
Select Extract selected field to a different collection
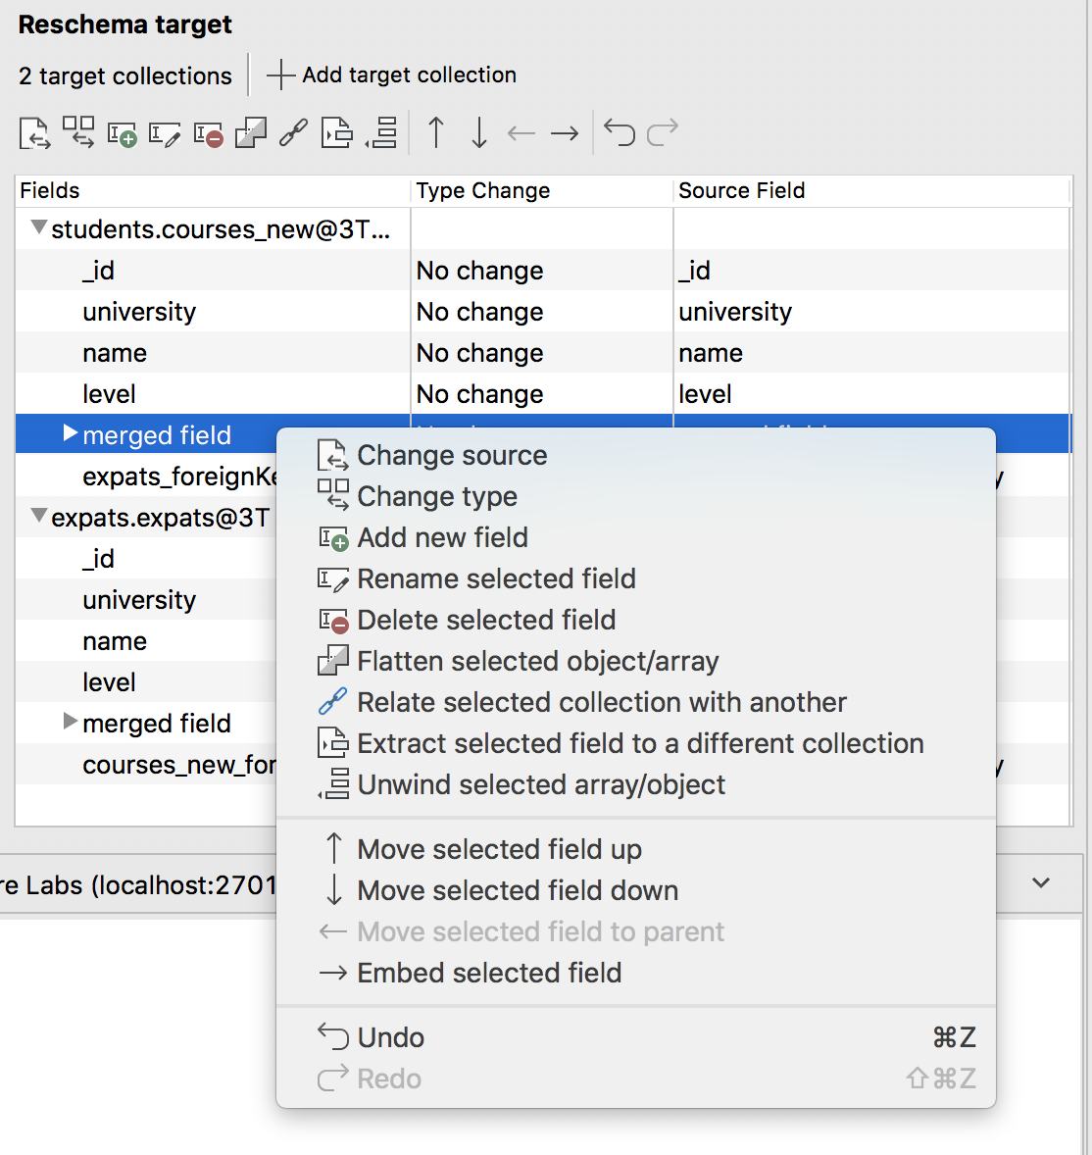[x=640, y=743]
